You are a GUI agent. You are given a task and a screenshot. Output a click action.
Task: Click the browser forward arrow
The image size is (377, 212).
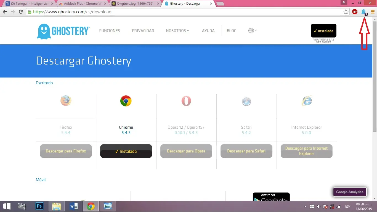pyautogui.click(x=13, y=12)
